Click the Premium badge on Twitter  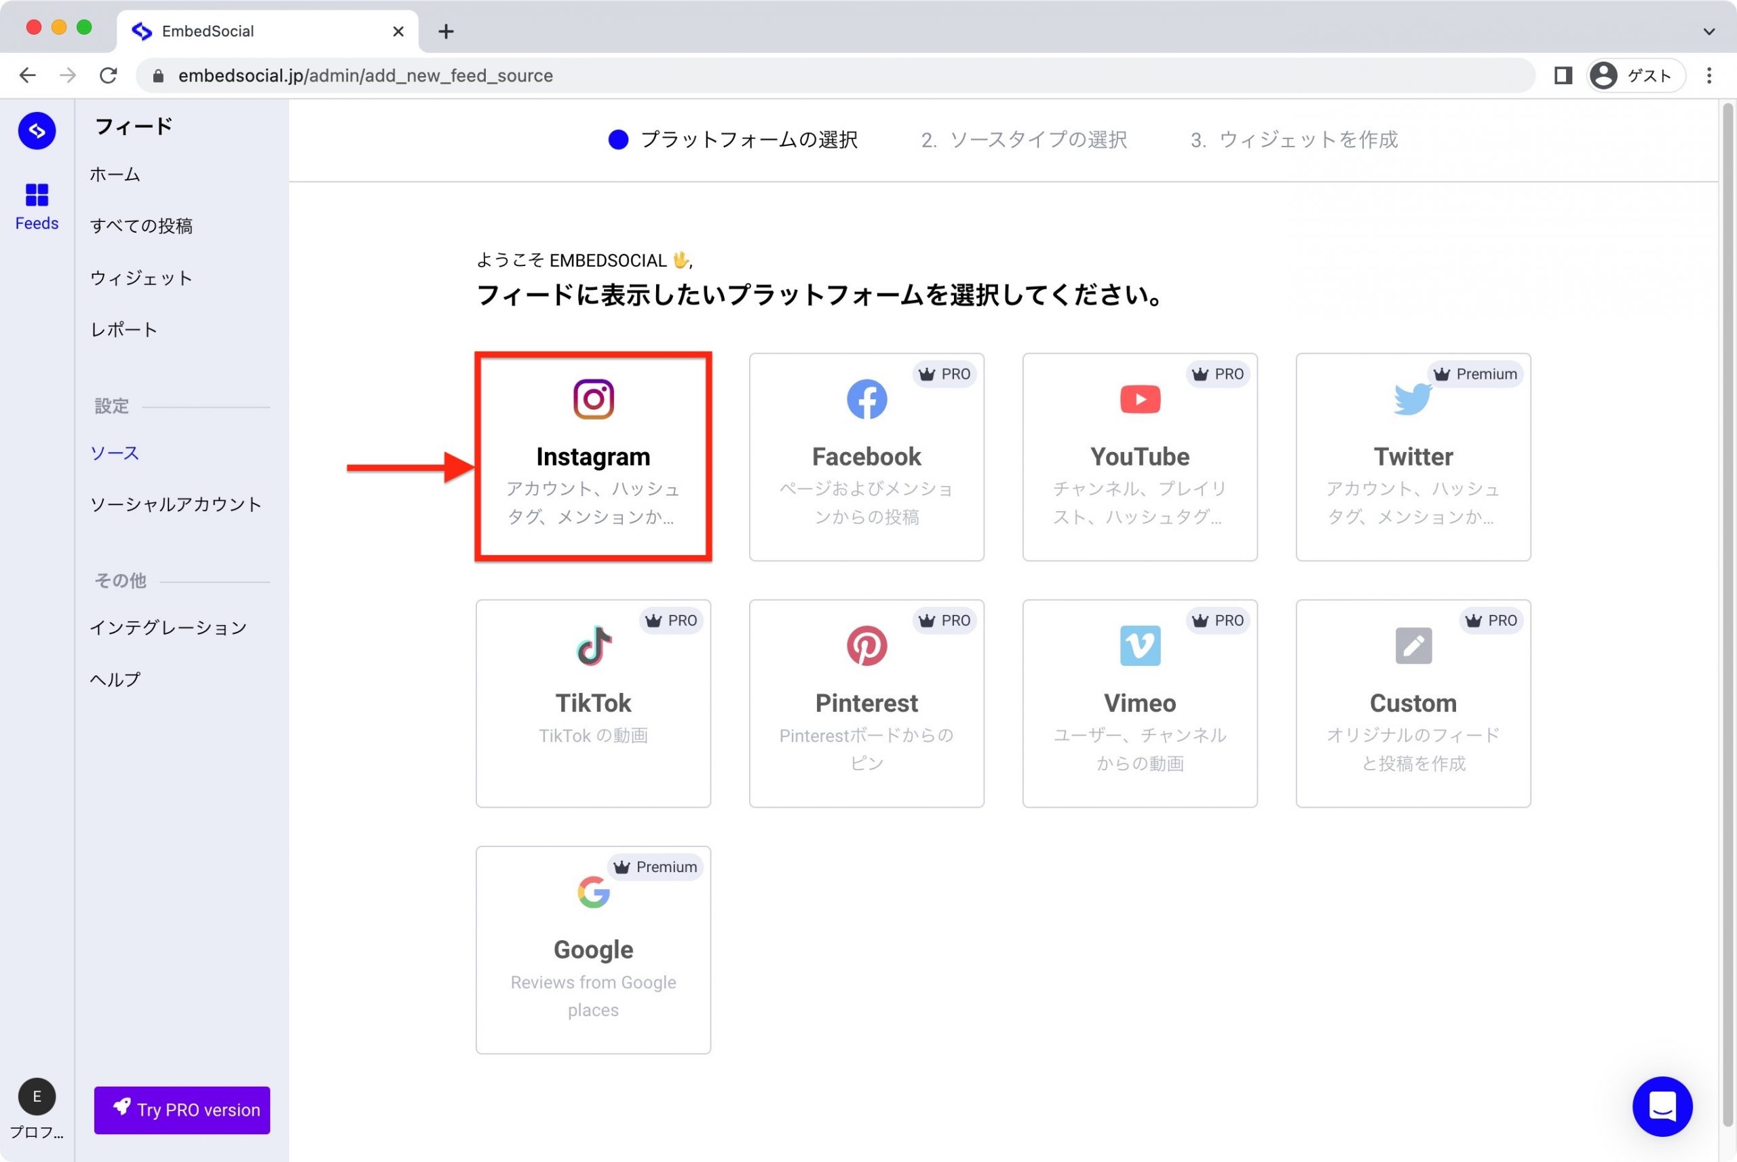coord(1476,374)
